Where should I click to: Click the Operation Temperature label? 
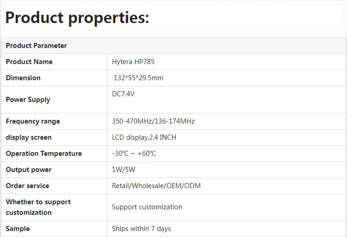(x=44, y=154)
